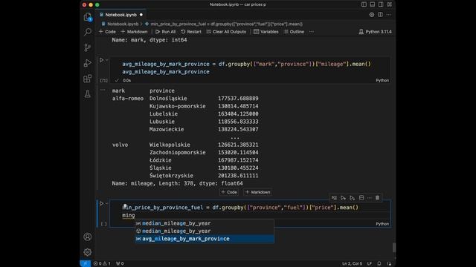Click the remote window indicator in the status bar
Image resolution: width=476 pixels, height=267 pixels.
(85, 263)
